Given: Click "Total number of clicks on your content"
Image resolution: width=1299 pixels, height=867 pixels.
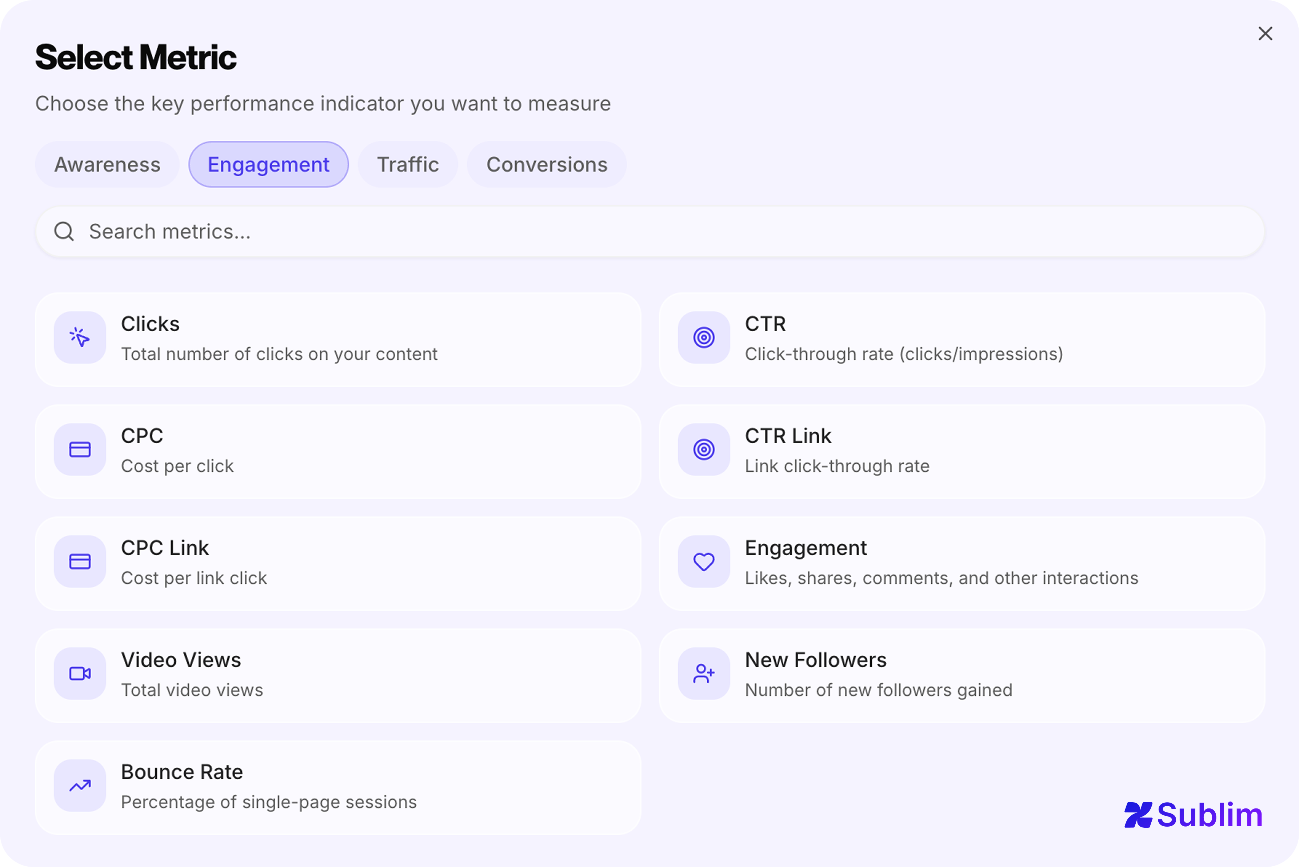Looking at the screenshot, I should point(279,354).
